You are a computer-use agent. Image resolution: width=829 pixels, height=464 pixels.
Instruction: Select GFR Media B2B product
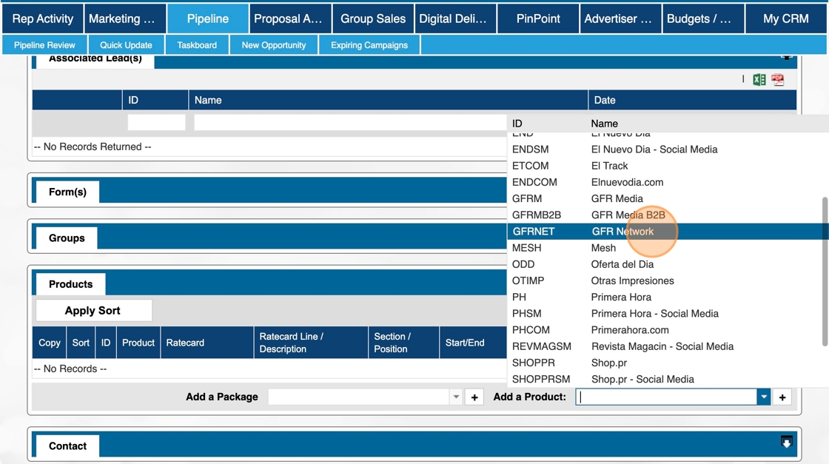point(668,215)
